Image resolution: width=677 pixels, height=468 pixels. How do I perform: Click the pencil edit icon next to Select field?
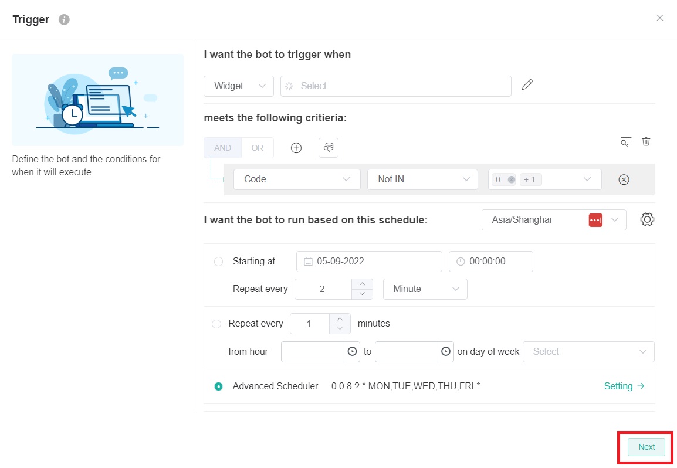(527, 85)
